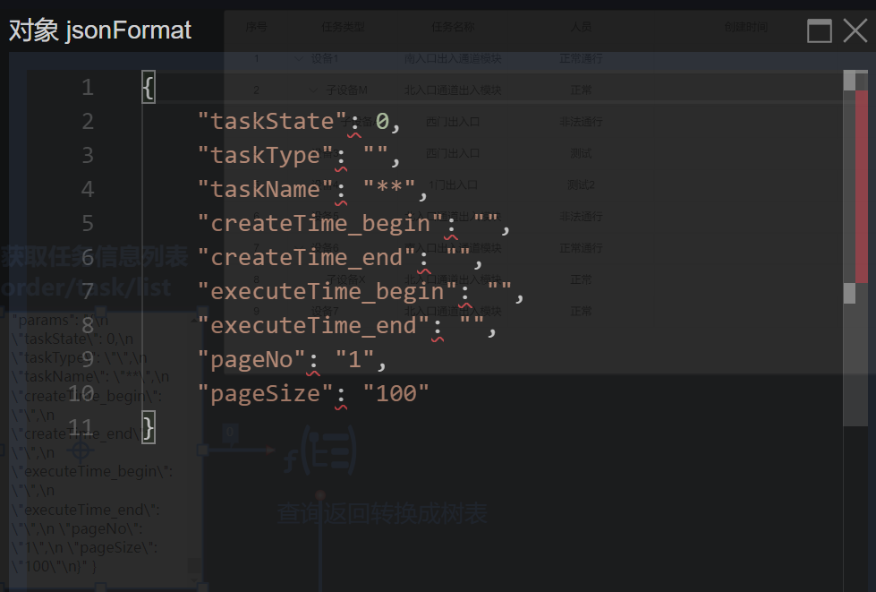Click the "taskName" key in editor
Viewport: 876px width, 592px height.
pos(265,190)
